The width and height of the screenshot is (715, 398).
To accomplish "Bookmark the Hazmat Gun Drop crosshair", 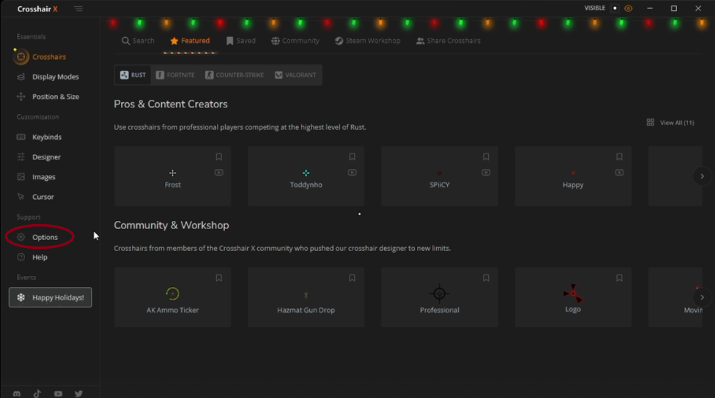I will tap(352, 278).
